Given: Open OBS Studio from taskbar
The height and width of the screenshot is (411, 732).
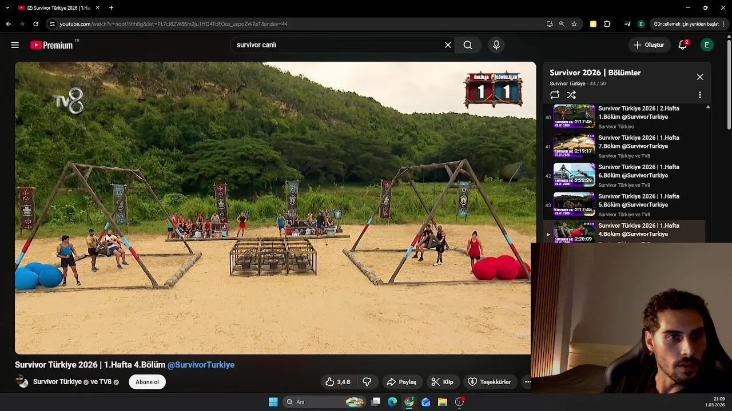Looking at the screenshot, I should pos(459,402).
